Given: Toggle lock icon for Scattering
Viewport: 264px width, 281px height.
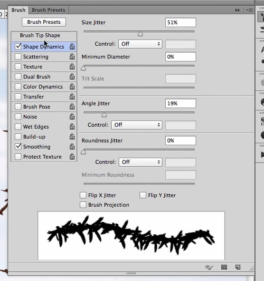Looking at the screenshot, I should click(x=72, y=57).
